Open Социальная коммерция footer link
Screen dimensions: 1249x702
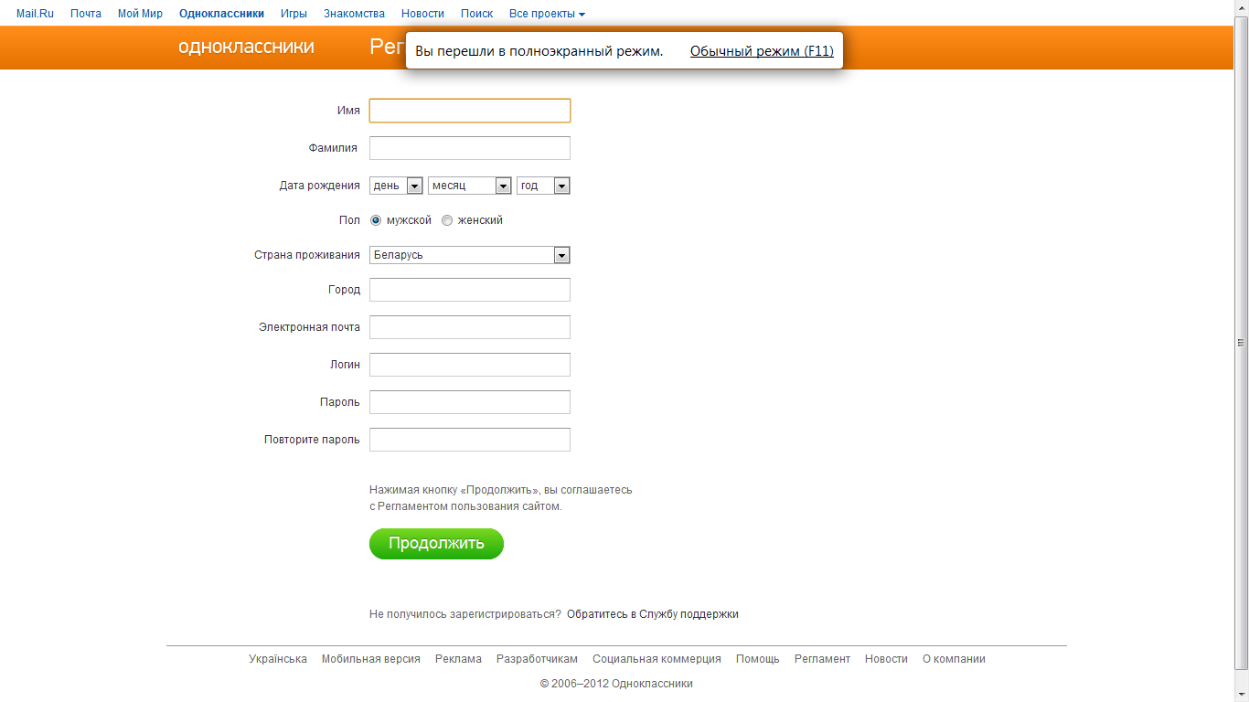click(x=657, y=659)
